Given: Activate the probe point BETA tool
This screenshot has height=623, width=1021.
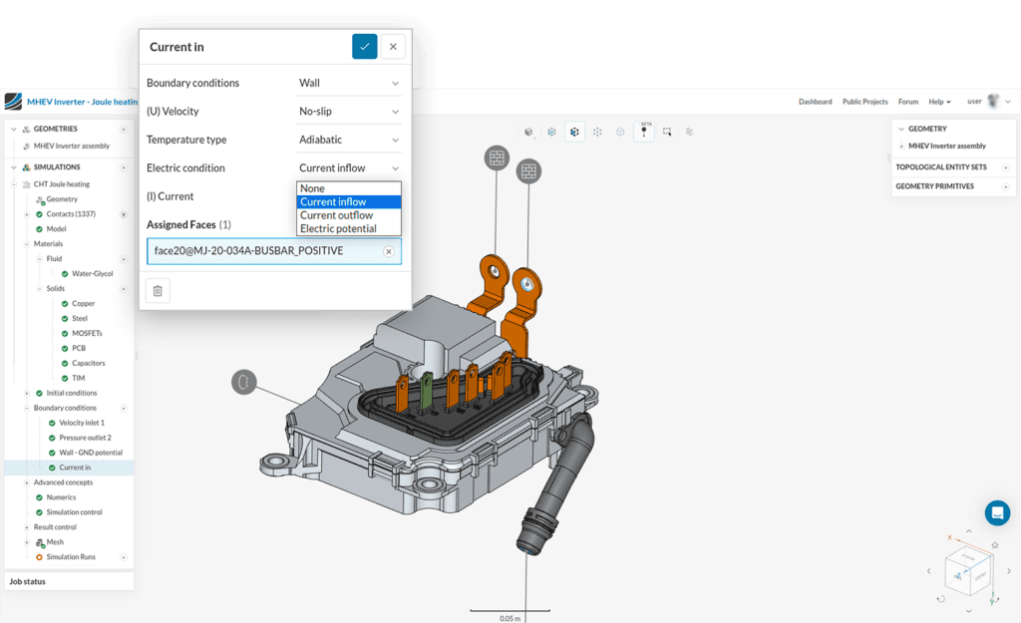Looking at the screenshot, I should tap(644, 131).
